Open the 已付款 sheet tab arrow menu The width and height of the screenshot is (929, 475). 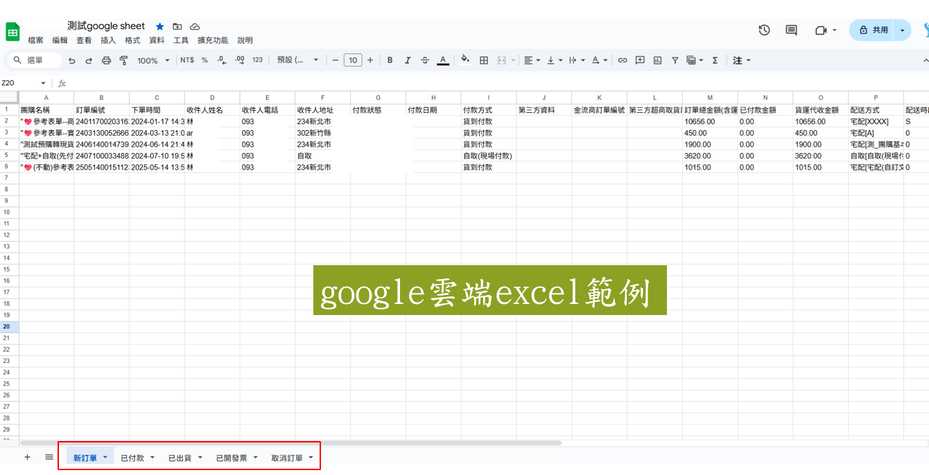153,457
